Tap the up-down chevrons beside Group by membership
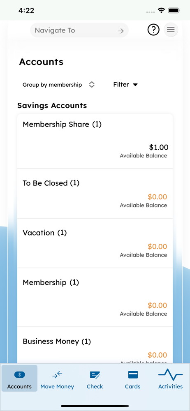 tap(92, 85)
